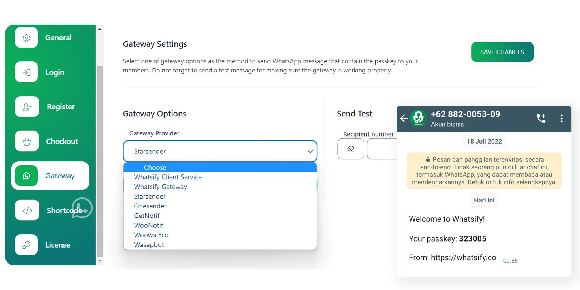This screenshot has height=290, width=580.
Task: Click the Login arrow icon
Action: (x=26, y=72)
